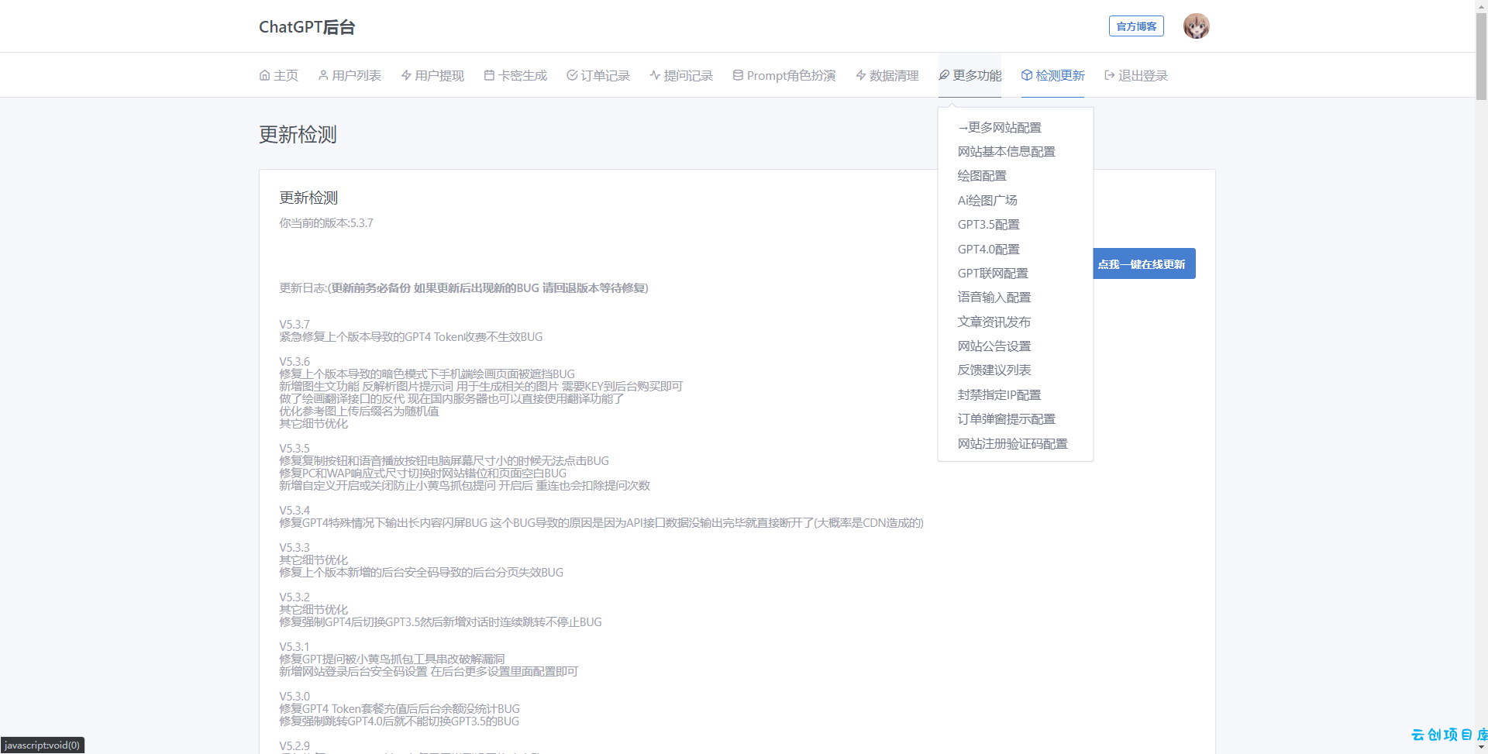This screenshot has width=1488, height=754.
Task: Click the activity pulse icon beside 提问记录
Action: coord(655,75)
